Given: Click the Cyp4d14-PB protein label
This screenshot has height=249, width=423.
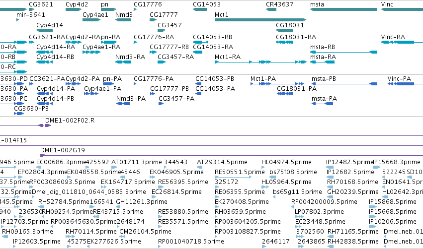Looking at the screenshot, I should 55,99.
